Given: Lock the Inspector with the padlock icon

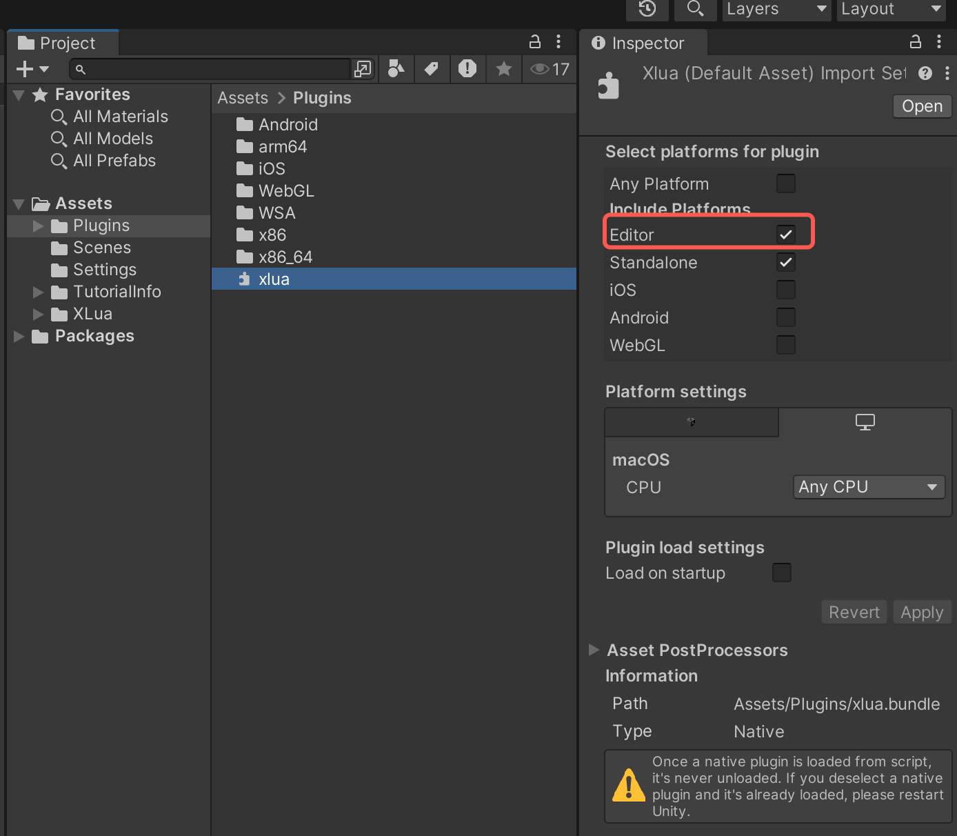Looking at the screenshot, I should click(x=915, y=42).
